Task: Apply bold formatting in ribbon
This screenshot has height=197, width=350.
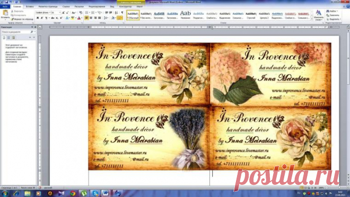Action: pyautogui.click(x=38, y=18)
